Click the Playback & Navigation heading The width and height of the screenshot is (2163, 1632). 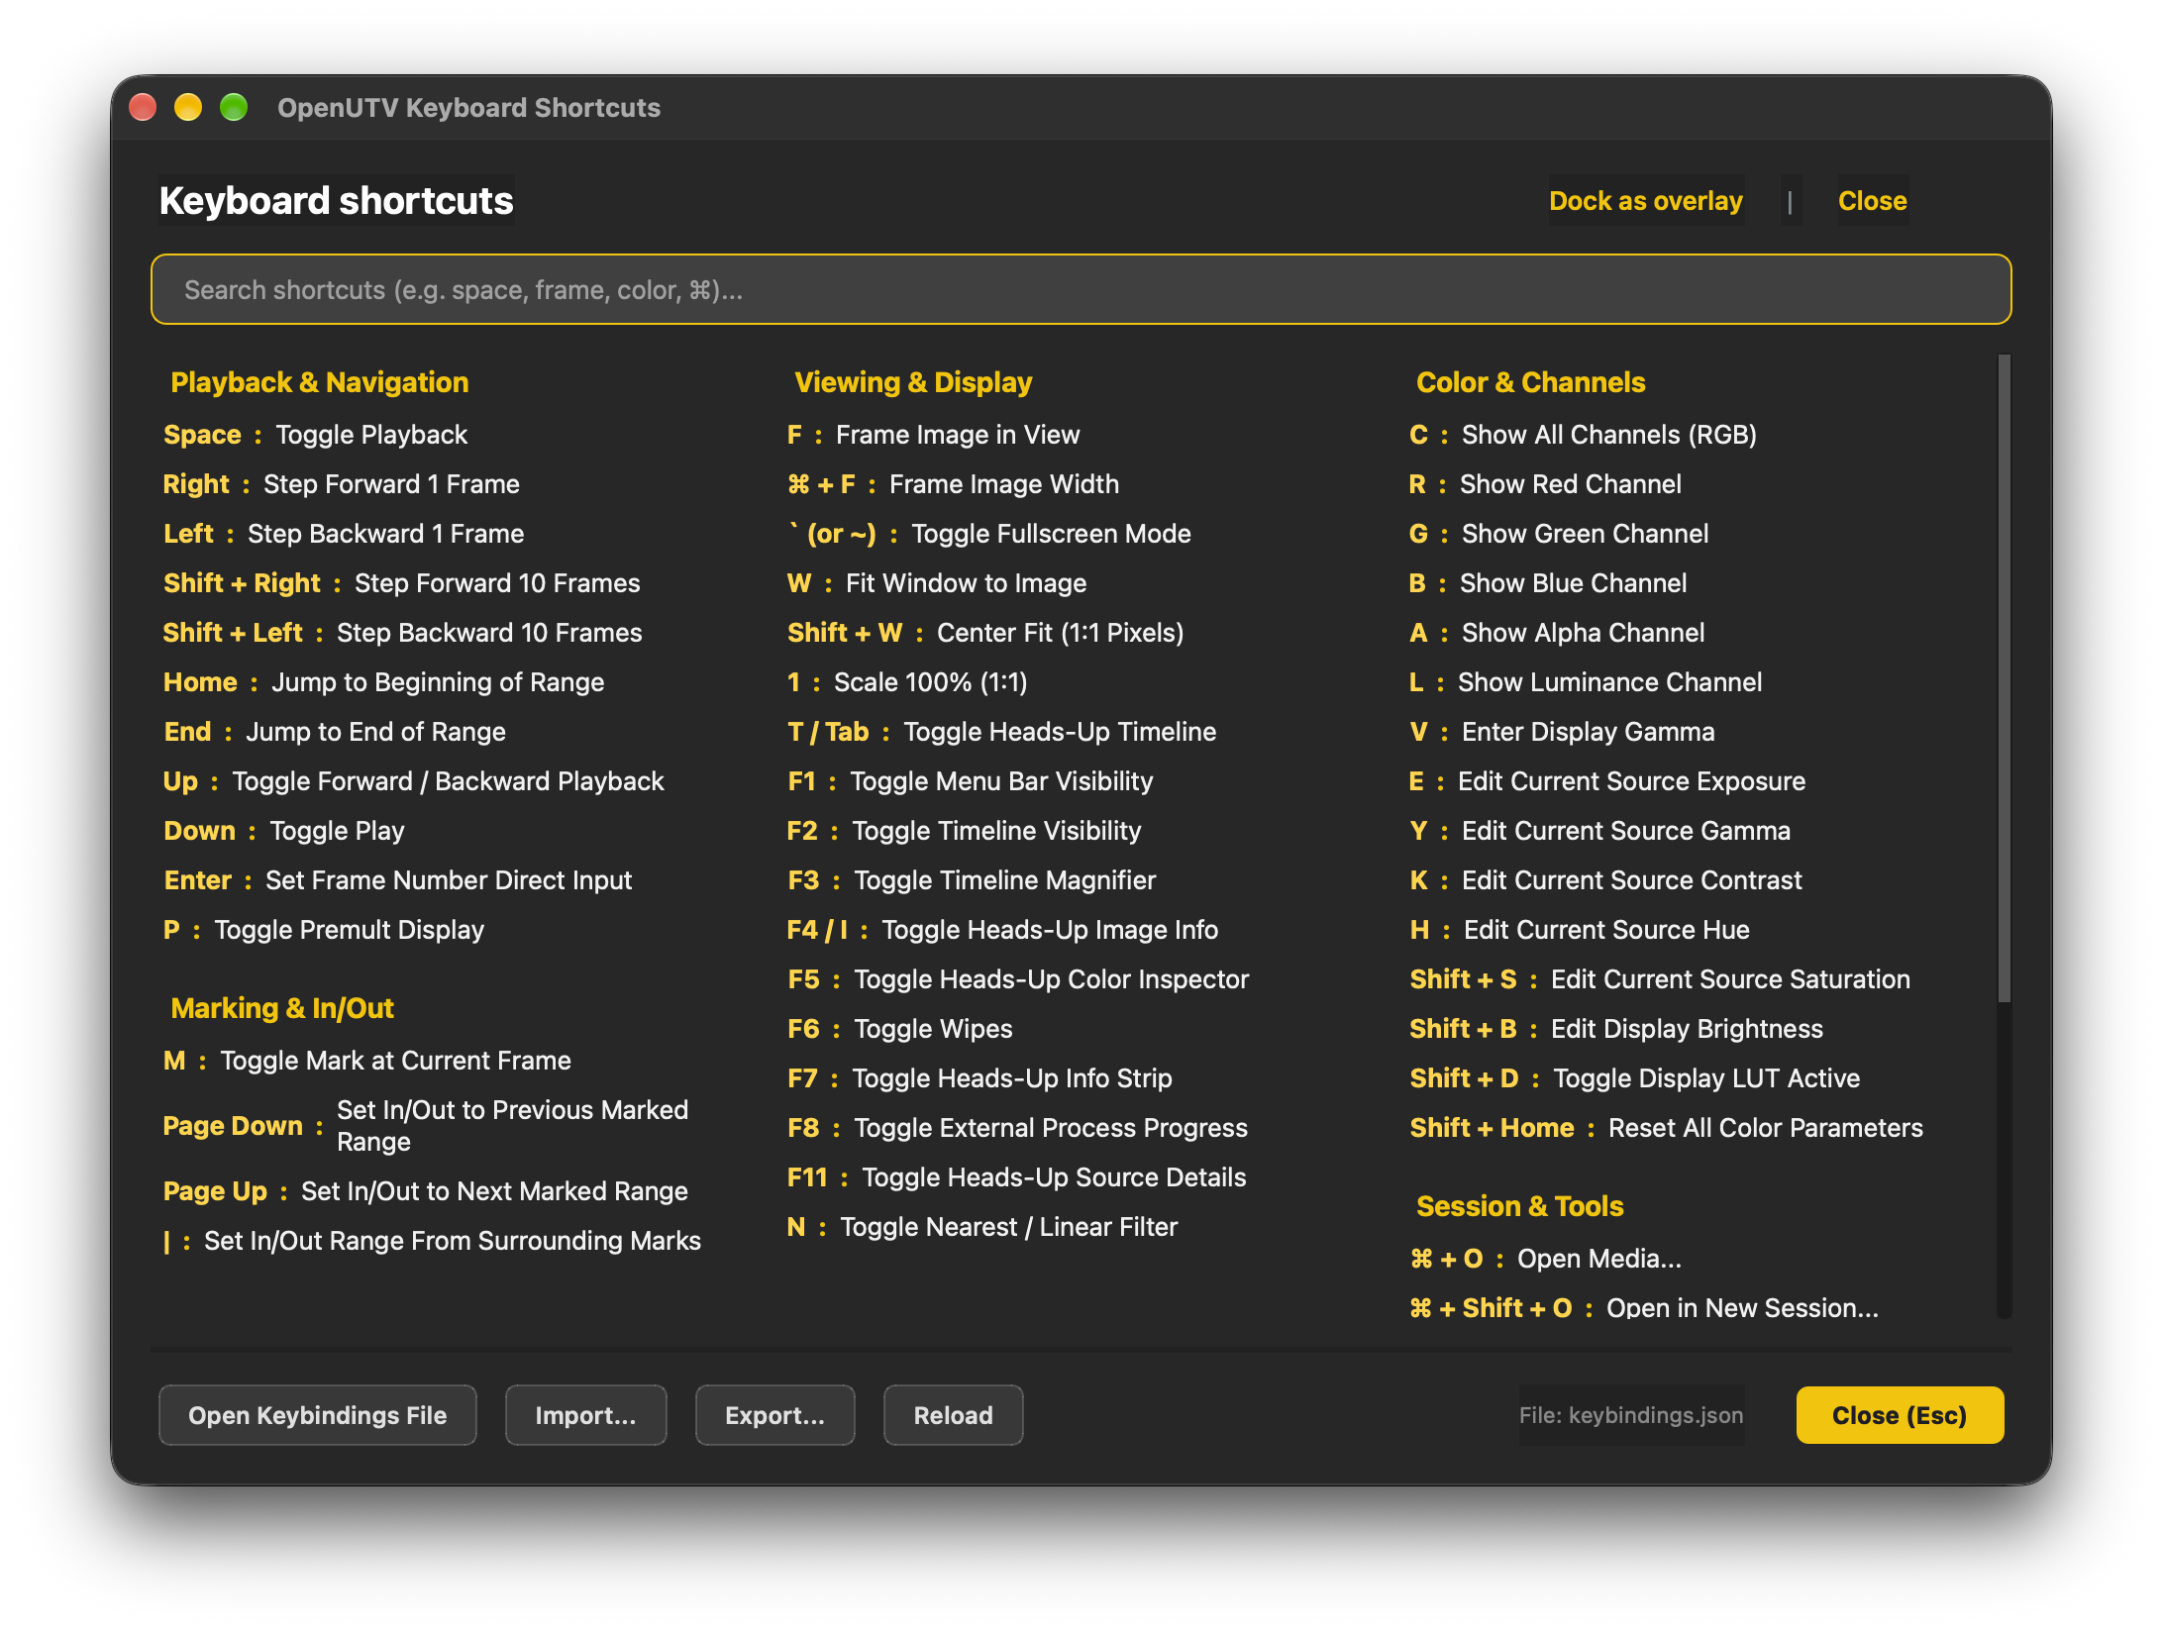tap(319, 382)
